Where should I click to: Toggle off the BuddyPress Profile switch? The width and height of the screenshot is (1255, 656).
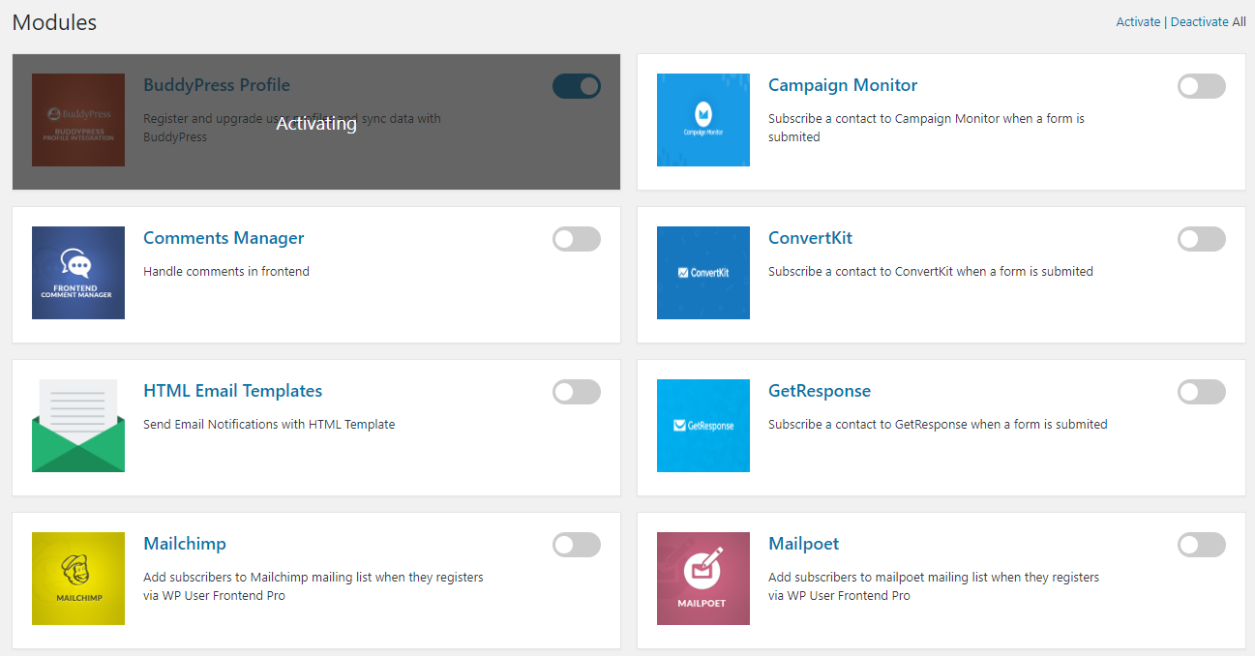click(x=577, y=86)
